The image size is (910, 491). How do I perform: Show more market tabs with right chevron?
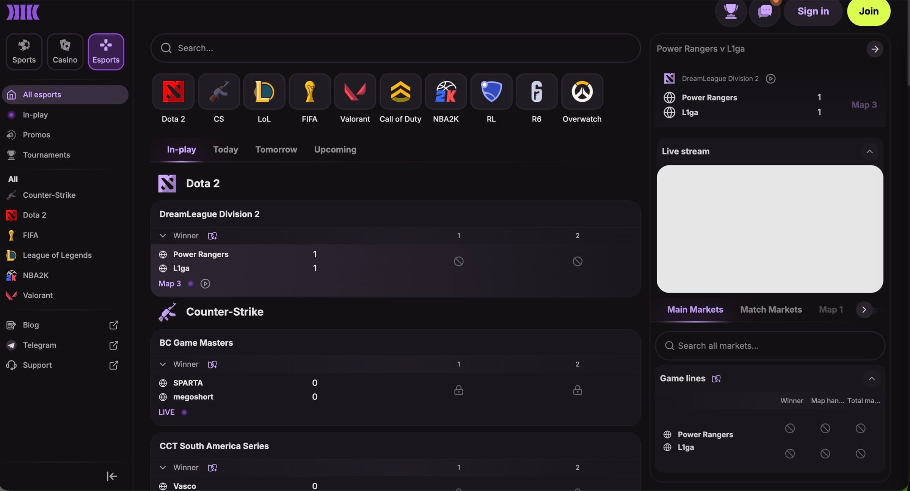coord(864,310)
